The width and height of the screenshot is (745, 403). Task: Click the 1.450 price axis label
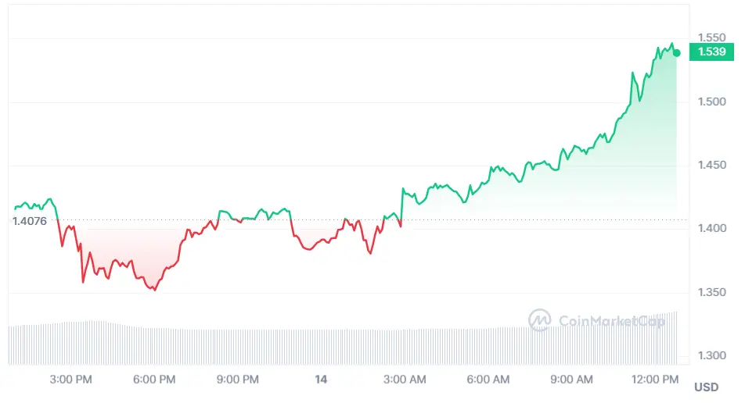click(x=712, y=166)
